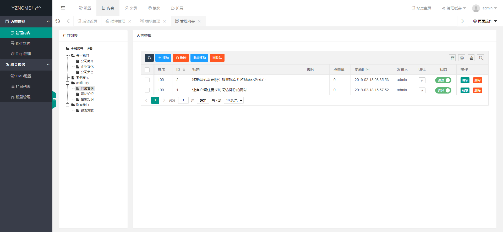The height and width of the screenshot is (232, 503).
Task: Toggle the sidebar collapse hamburger icon
Action: [63, 8]
